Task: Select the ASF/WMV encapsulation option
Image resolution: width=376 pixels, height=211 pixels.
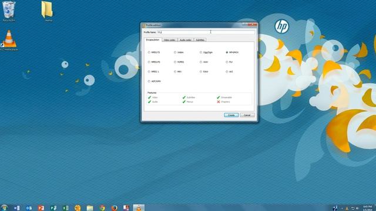Action: (155, 81)
